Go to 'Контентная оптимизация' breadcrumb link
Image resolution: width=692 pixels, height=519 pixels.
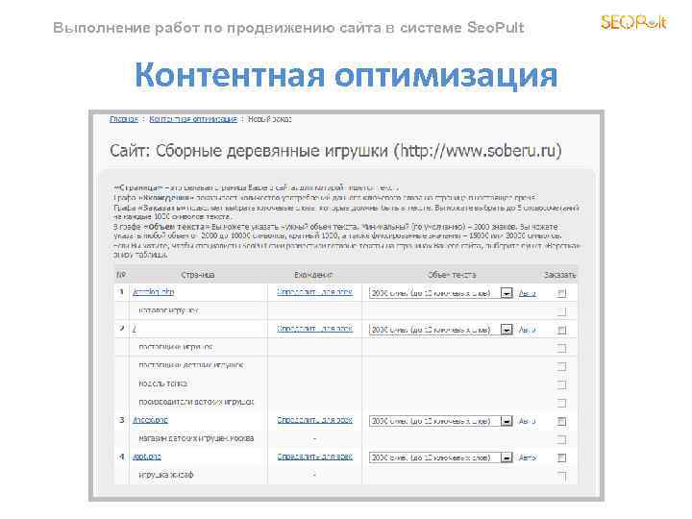[193, 119]
